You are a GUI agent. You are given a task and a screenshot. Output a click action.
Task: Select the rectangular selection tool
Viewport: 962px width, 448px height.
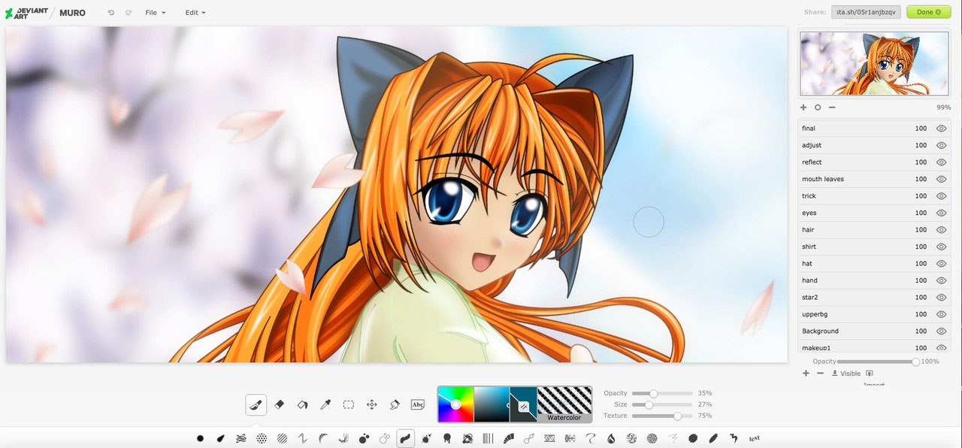coord(348,404)
